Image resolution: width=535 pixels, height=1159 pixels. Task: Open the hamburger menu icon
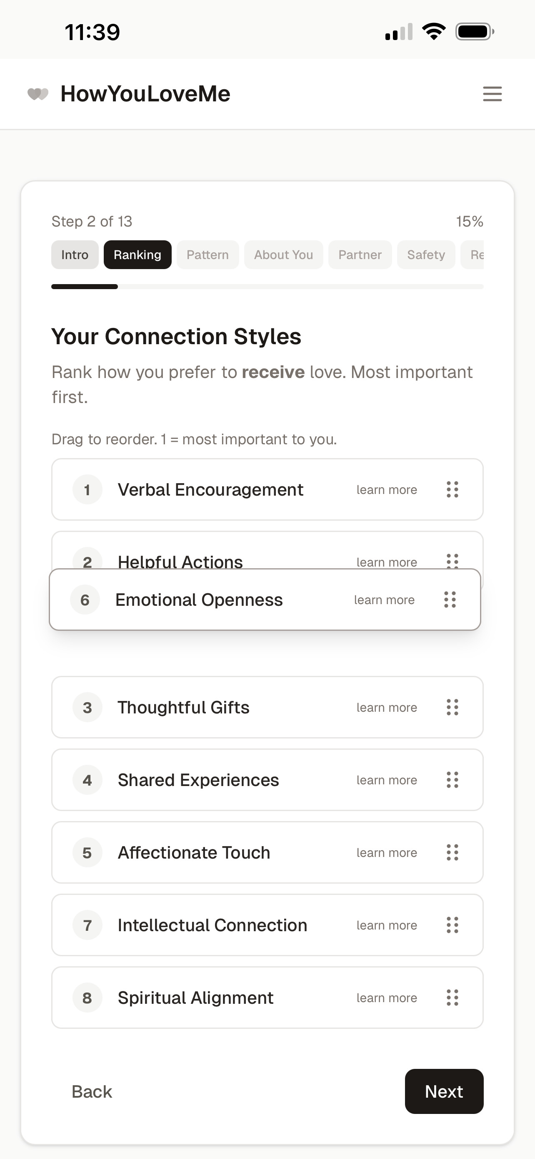tap(492, 93)
